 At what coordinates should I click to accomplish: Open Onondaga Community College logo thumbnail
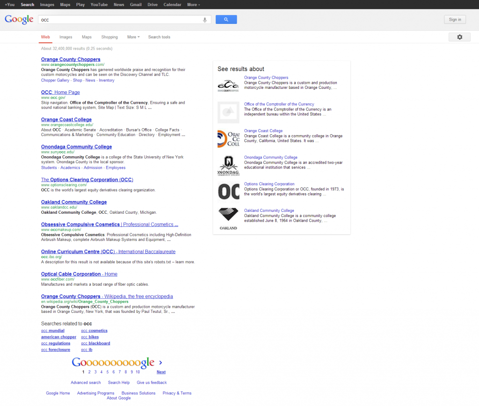pyautogui.click(x=228, y=166)
